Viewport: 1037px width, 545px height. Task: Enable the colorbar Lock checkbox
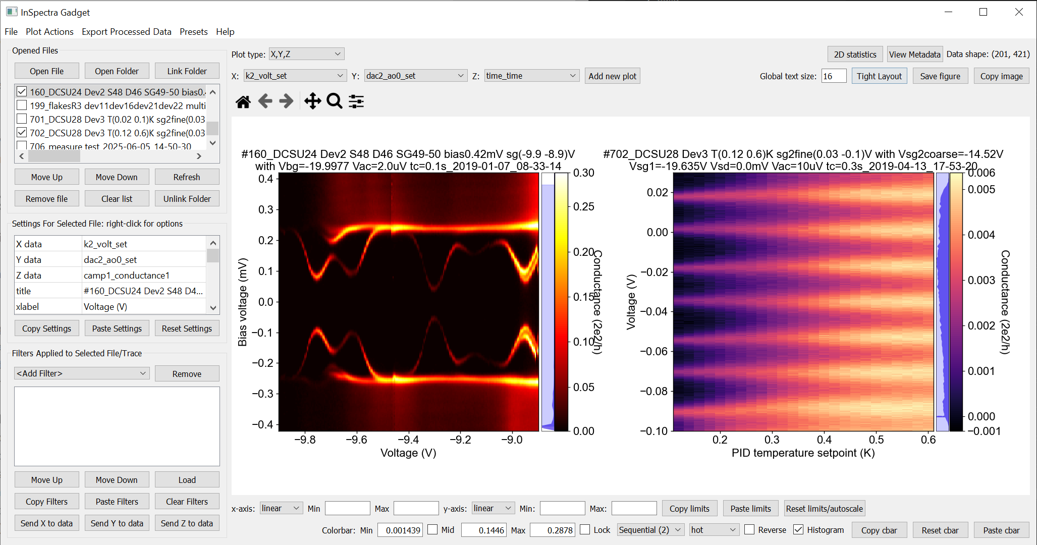point(585,530)
